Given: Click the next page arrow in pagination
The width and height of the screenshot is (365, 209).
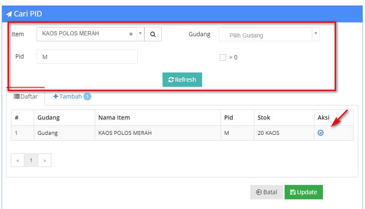Looking at the screenshot, I should tap(45, 160).
